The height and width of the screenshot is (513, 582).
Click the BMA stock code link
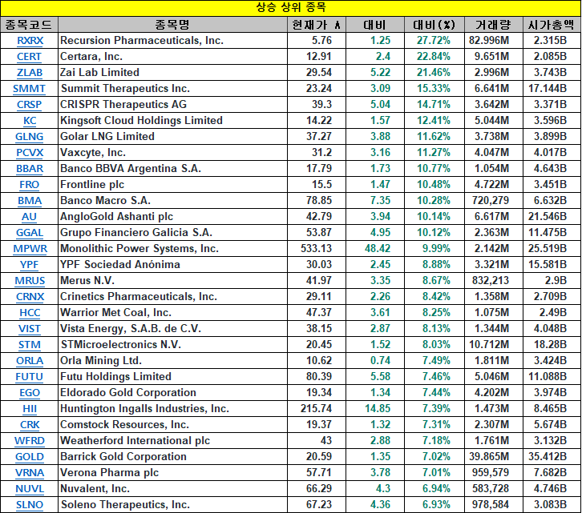pyautogui.click(x=30, y=201)
